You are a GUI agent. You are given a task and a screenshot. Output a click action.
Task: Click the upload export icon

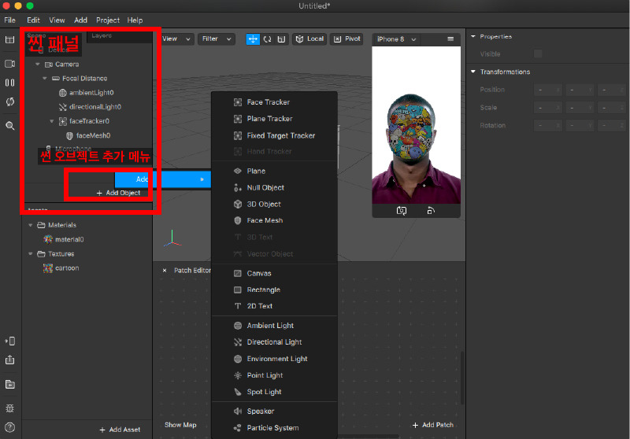pos(10,360)
